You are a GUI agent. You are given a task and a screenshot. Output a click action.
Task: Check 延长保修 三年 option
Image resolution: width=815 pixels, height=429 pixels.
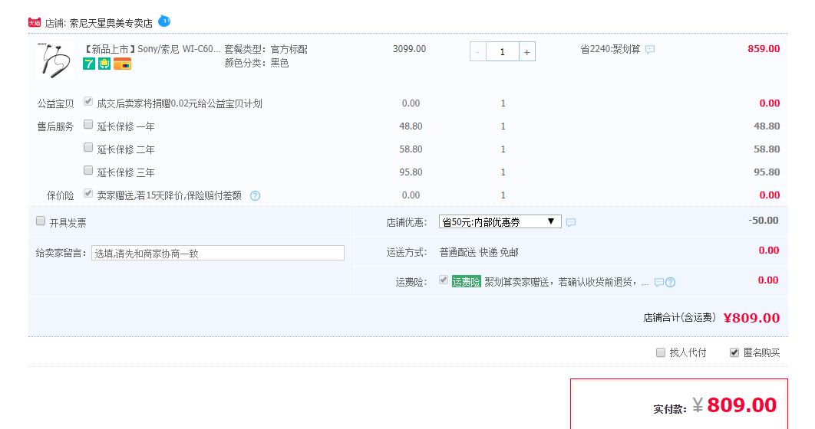pos(88,170)
